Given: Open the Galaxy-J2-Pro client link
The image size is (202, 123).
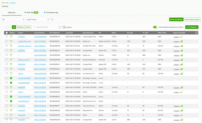Looking at the screenshot, I should pos(24,60).
